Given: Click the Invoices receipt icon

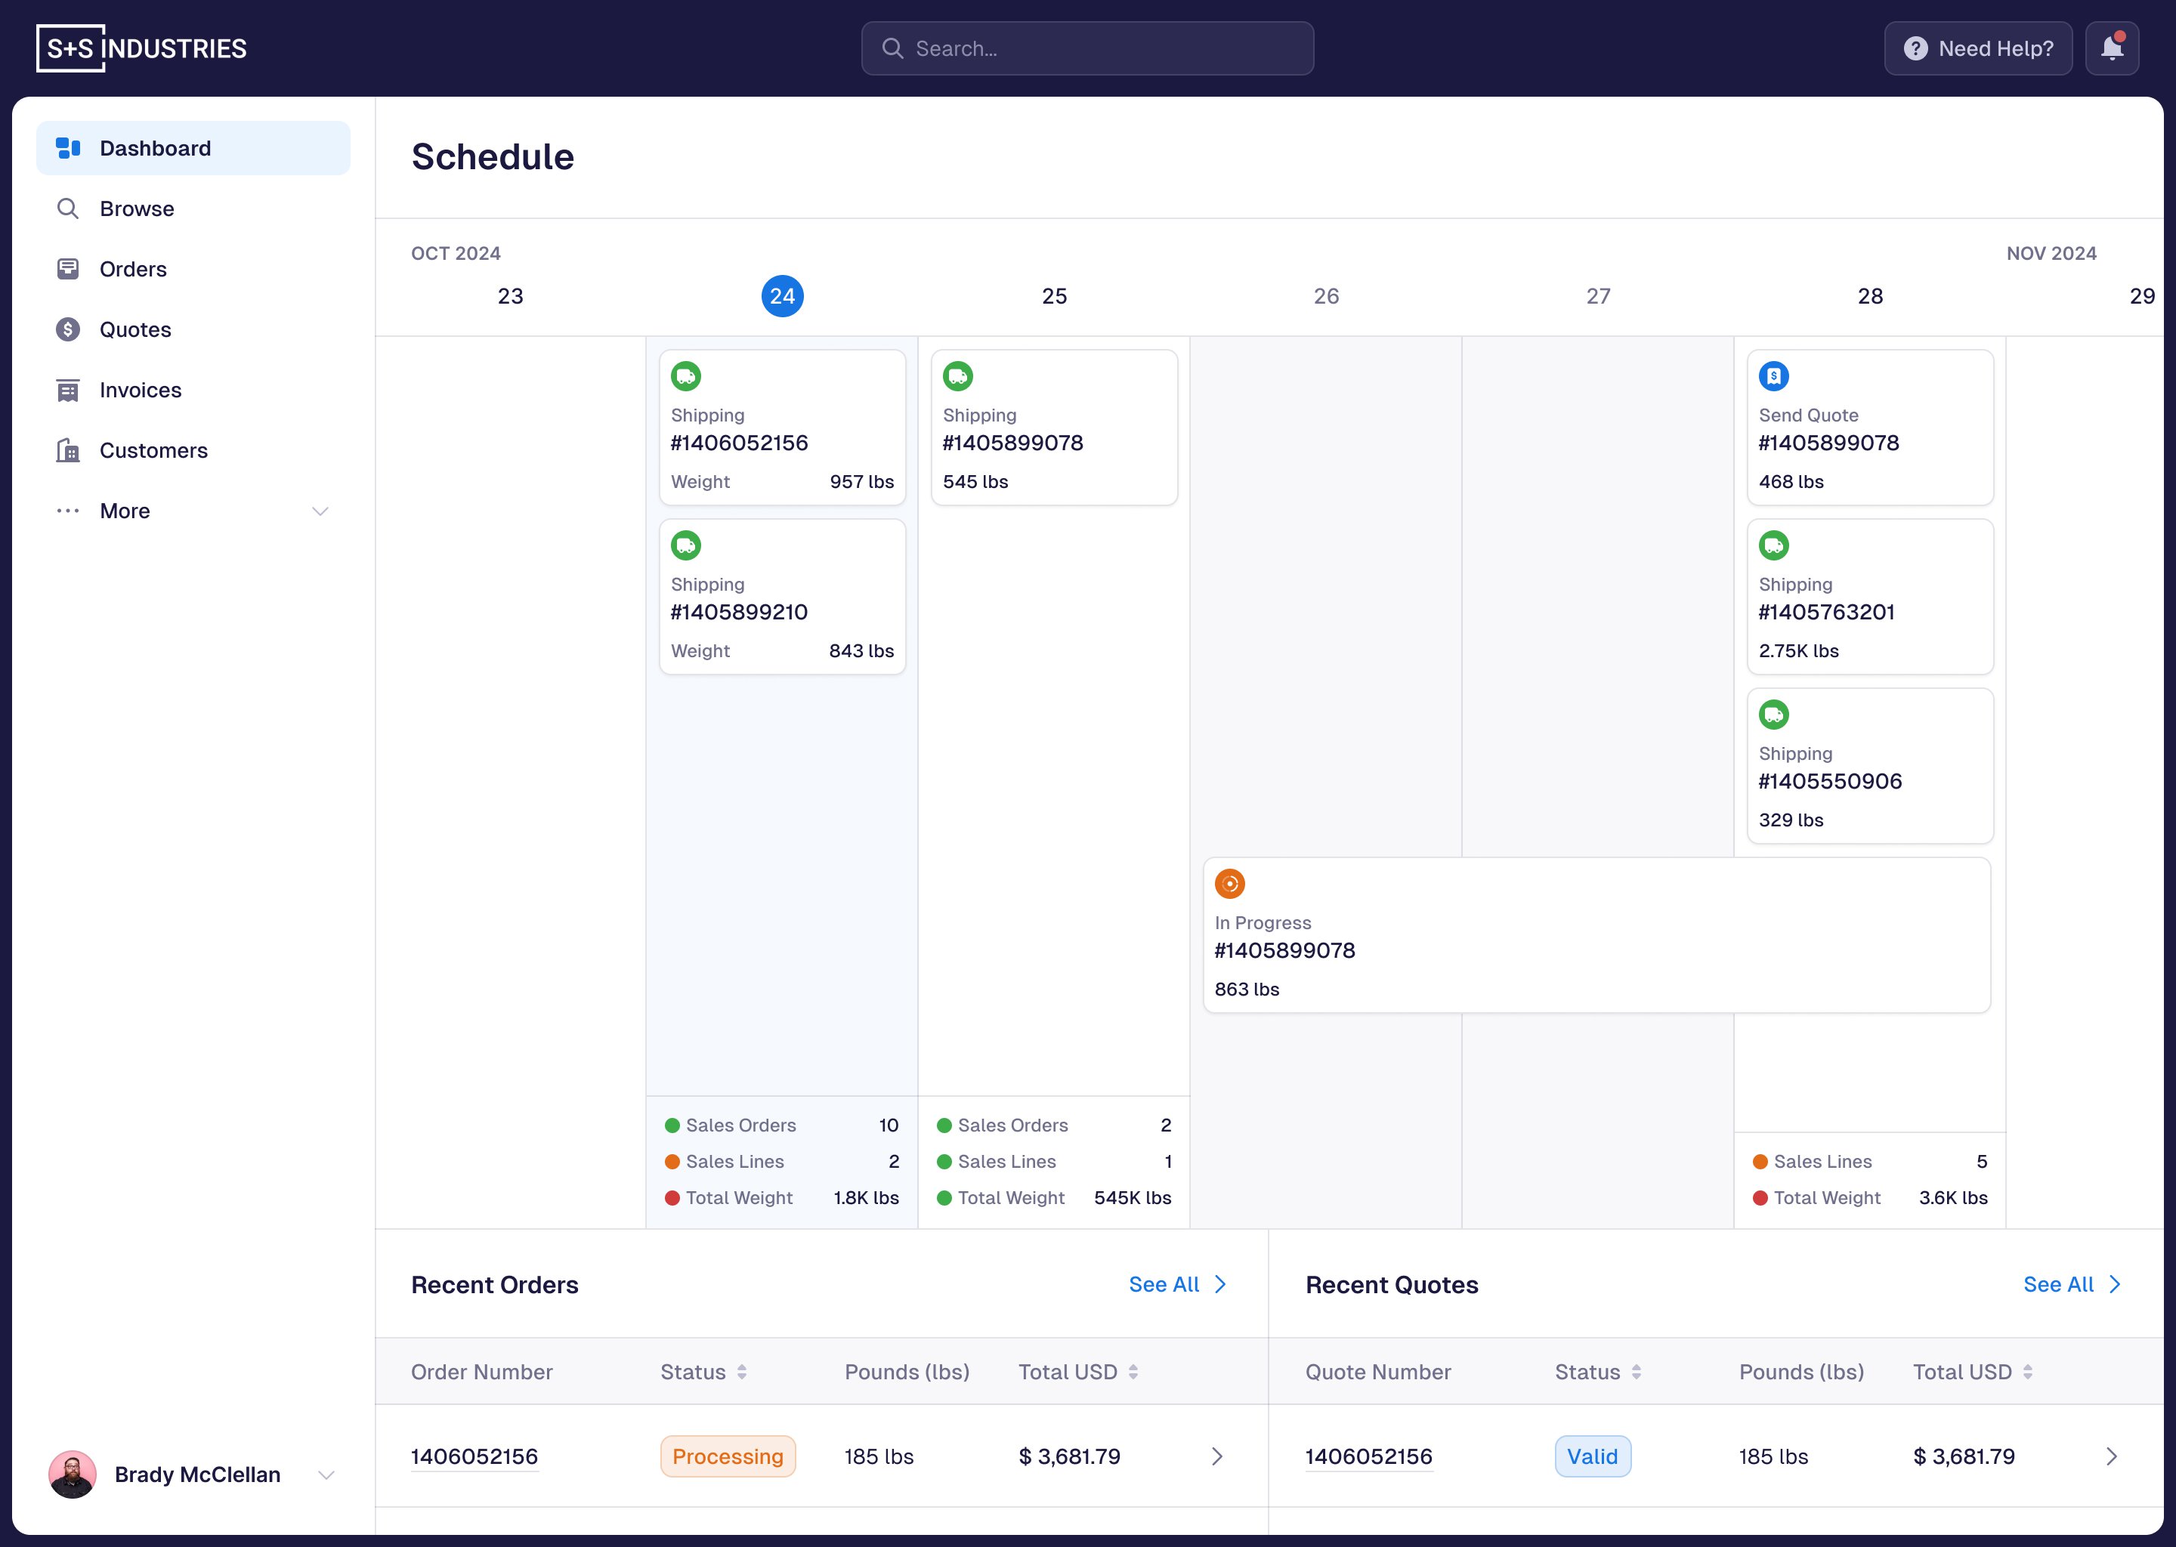Looking at the screenshot, I should click(x=68, y=390).
